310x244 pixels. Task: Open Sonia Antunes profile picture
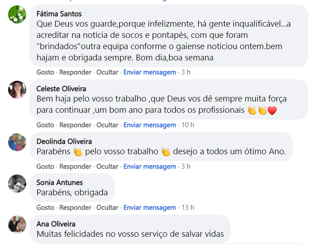click(18, 184)
